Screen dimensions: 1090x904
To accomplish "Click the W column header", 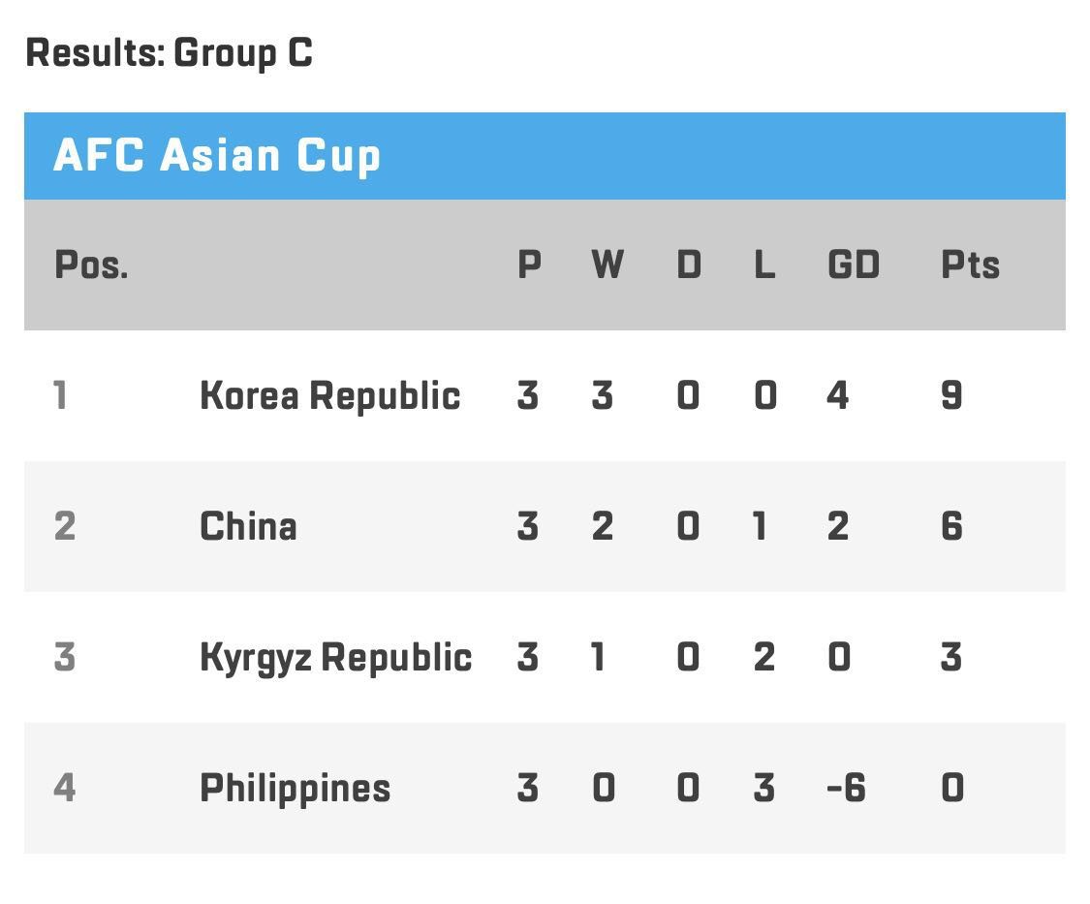I will 607,265.
